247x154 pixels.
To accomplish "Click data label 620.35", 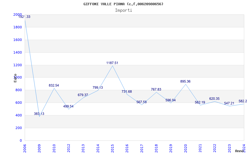I will coord(214,99).
